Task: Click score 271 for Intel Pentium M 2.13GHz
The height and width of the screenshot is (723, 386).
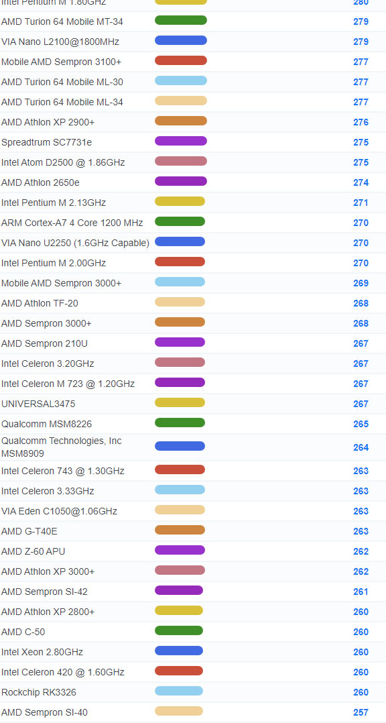Action: [x=361, y=203]
